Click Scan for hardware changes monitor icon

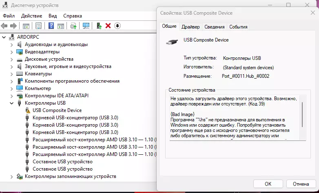[x=86, y=26]
